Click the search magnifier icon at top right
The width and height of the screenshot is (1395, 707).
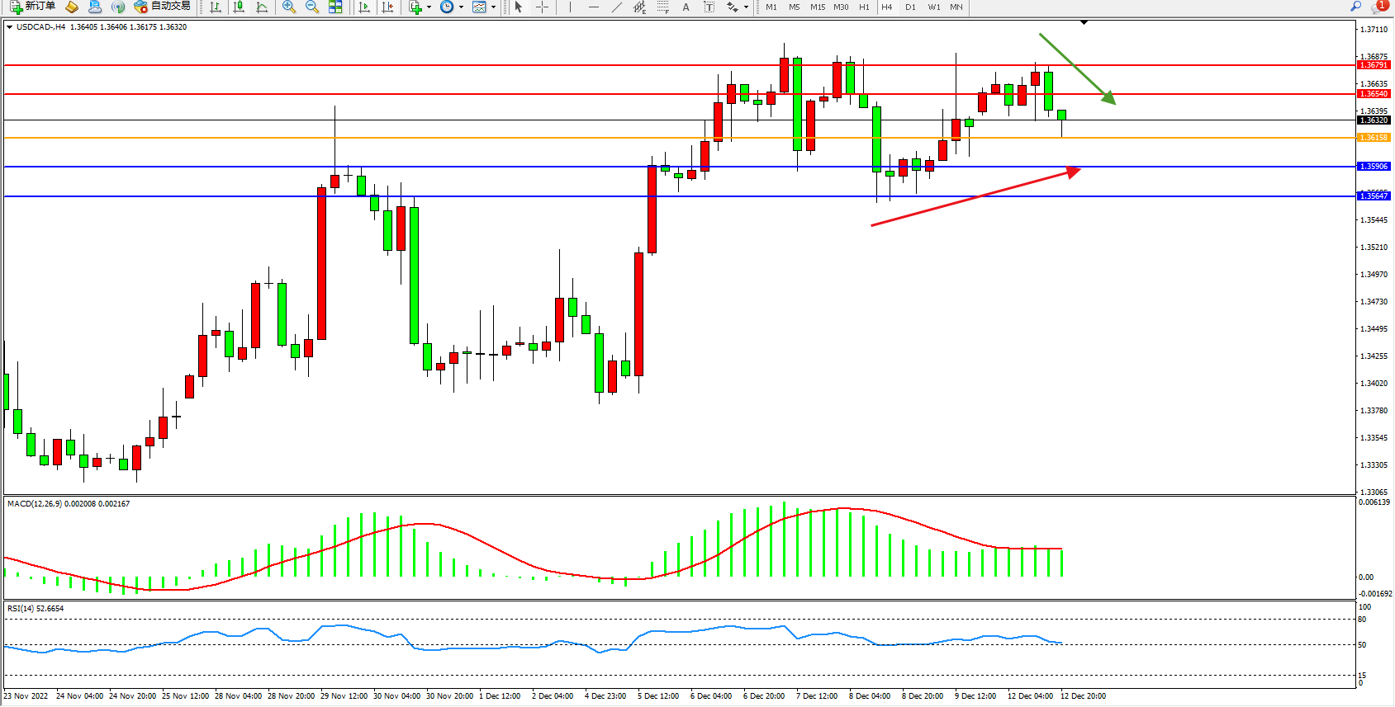tap(1355, 7)
